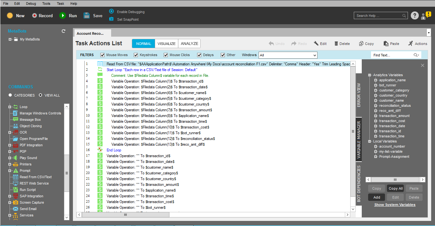Collapse the Analytics Variables tree
This screenshot has width=435, height=226.
coord(370,75)
